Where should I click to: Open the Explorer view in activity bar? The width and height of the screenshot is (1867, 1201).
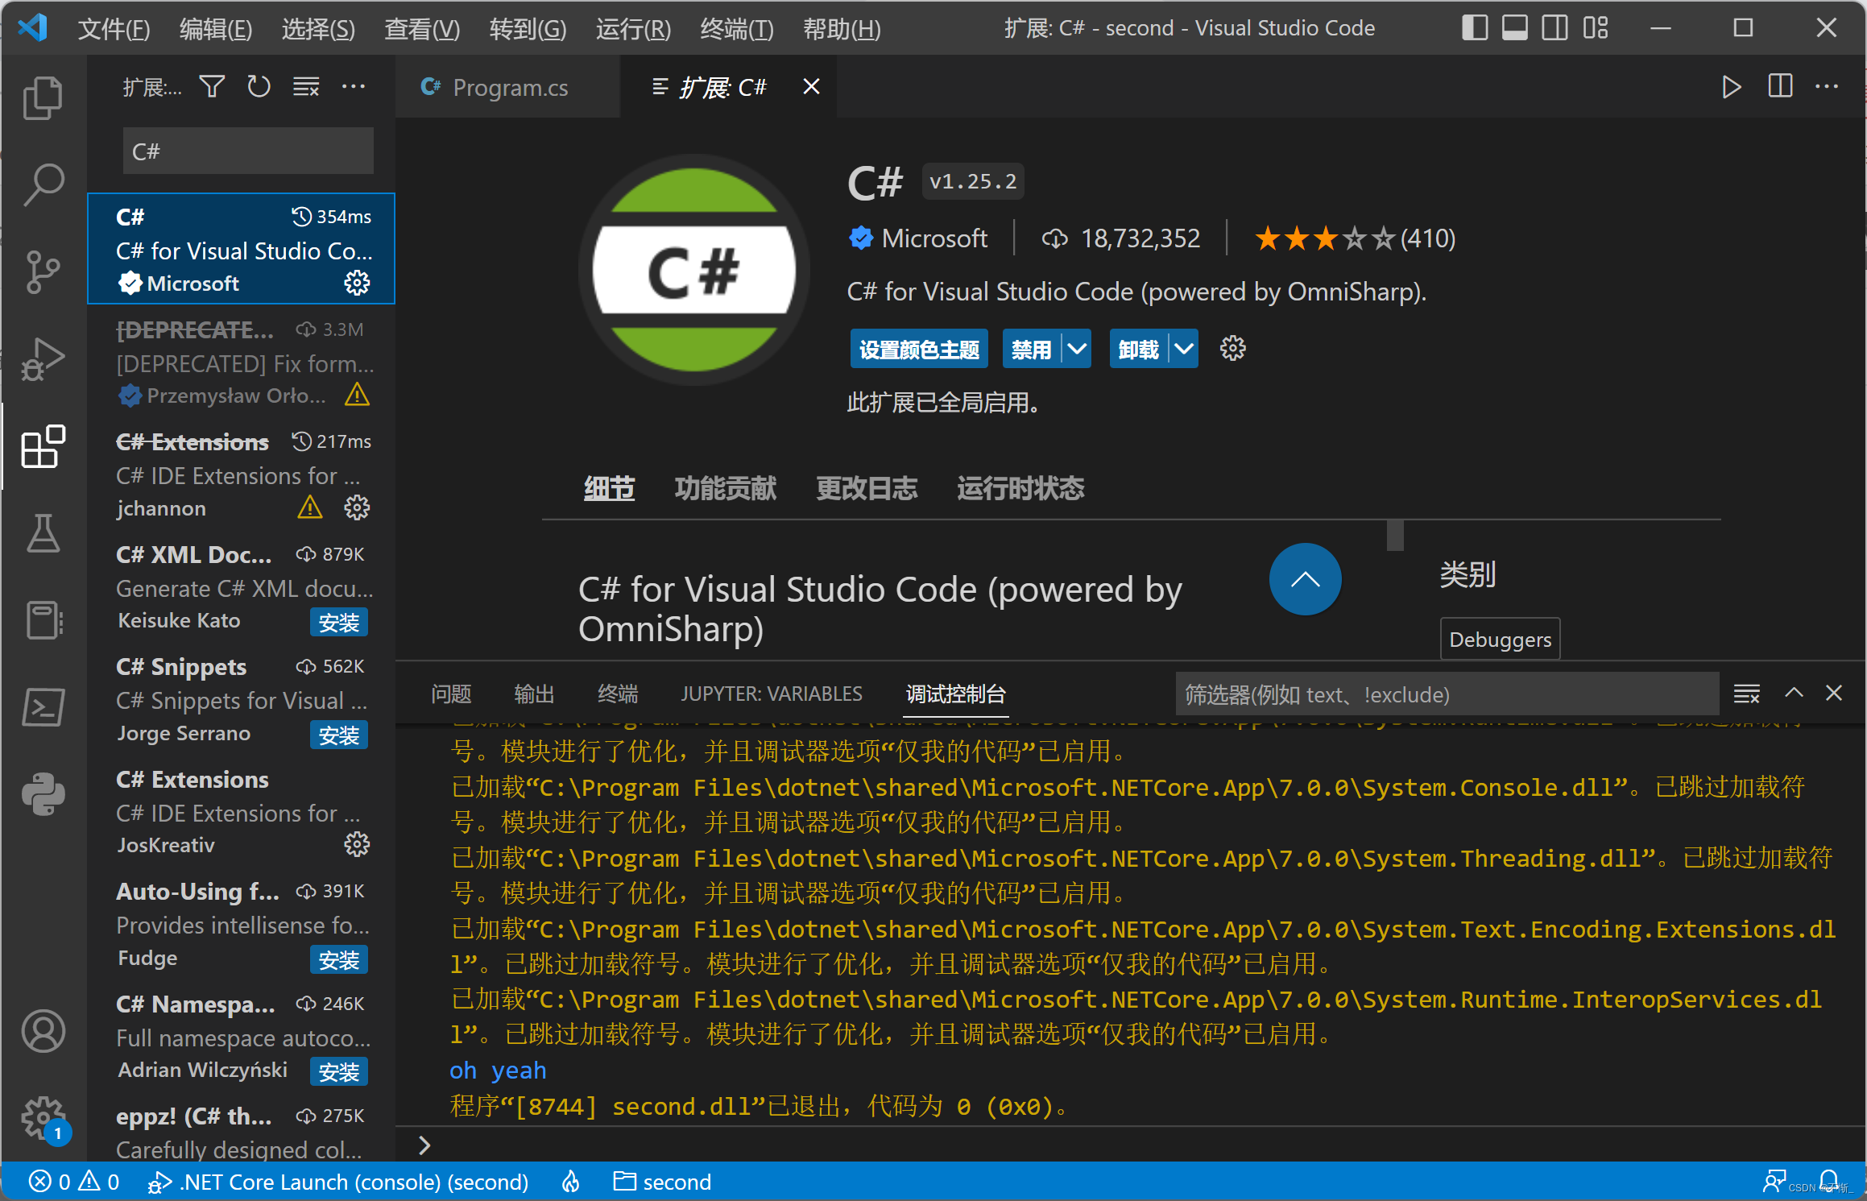pos(43,97)
